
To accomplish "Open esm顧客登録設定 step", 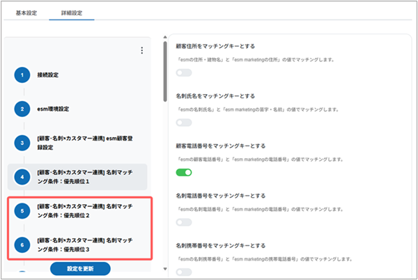I will point(85,143).
